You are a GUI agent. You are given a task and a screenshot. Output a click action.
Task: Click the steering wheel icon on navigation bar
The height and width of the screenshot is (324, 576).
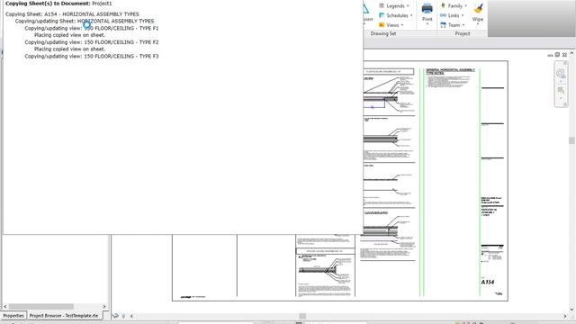[561, 74]
